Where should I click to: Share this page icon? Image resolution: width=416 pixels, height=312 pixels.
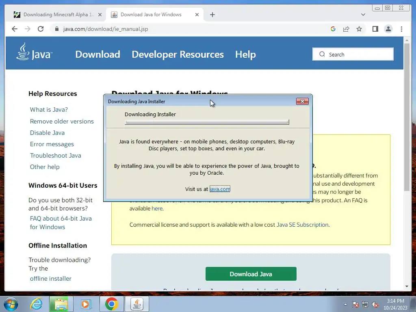coord(346,29)
